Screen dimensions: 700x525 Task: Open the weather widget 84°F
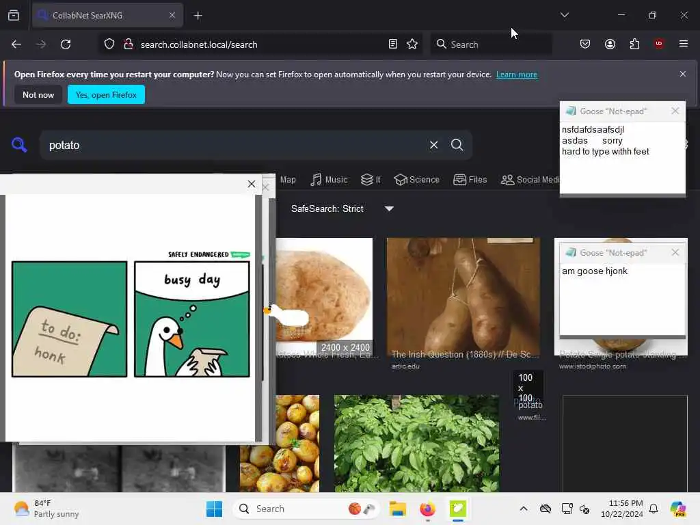46,509
